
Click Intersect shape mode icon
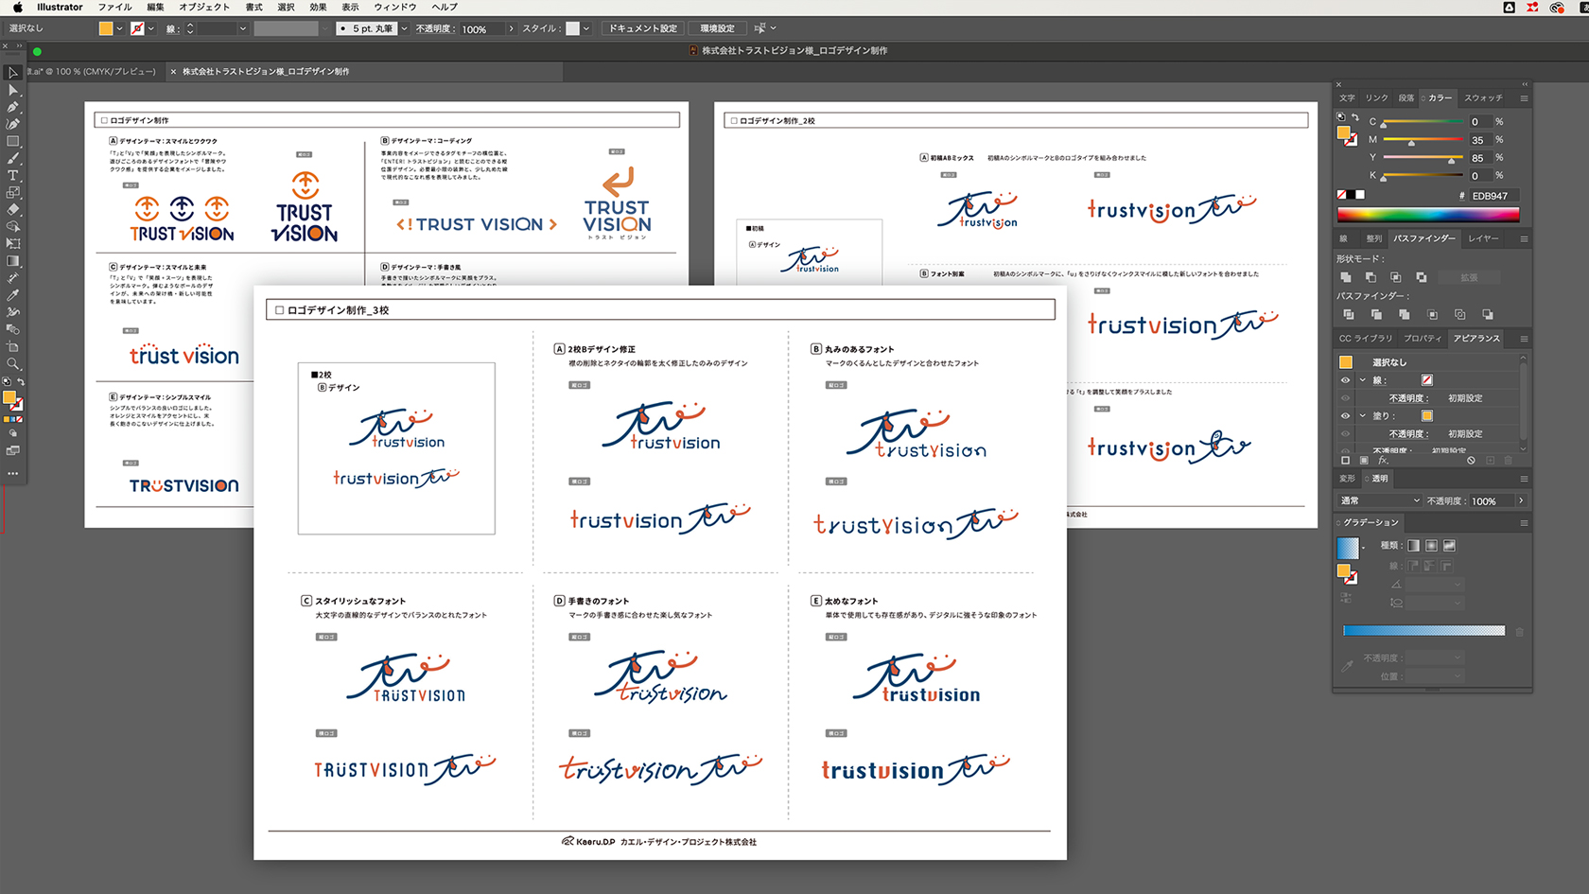(1396, 277)
